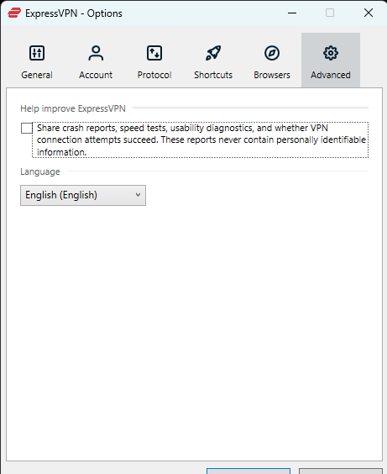Click the General sliders icon
Screen dimensions: 387x474
(37, 53)
